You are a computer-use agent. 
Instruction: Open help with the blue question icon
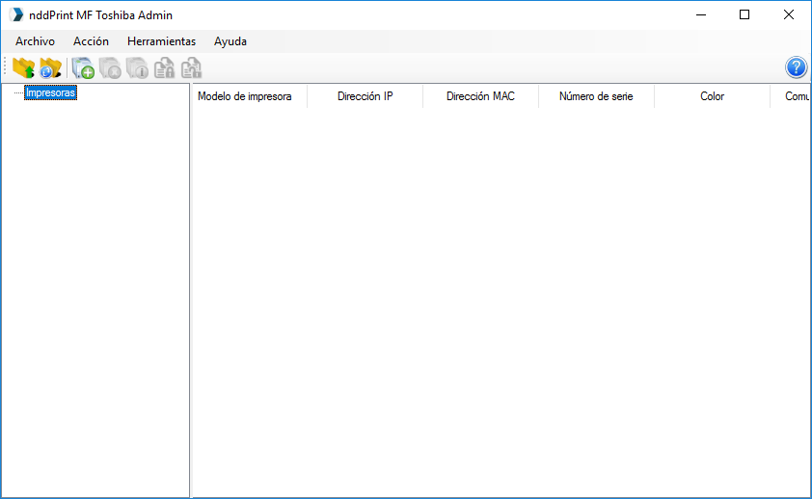coord(796,67)
